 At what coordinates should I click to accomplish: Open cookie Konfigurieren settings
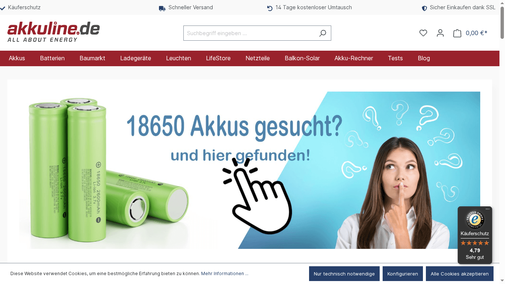403,274
